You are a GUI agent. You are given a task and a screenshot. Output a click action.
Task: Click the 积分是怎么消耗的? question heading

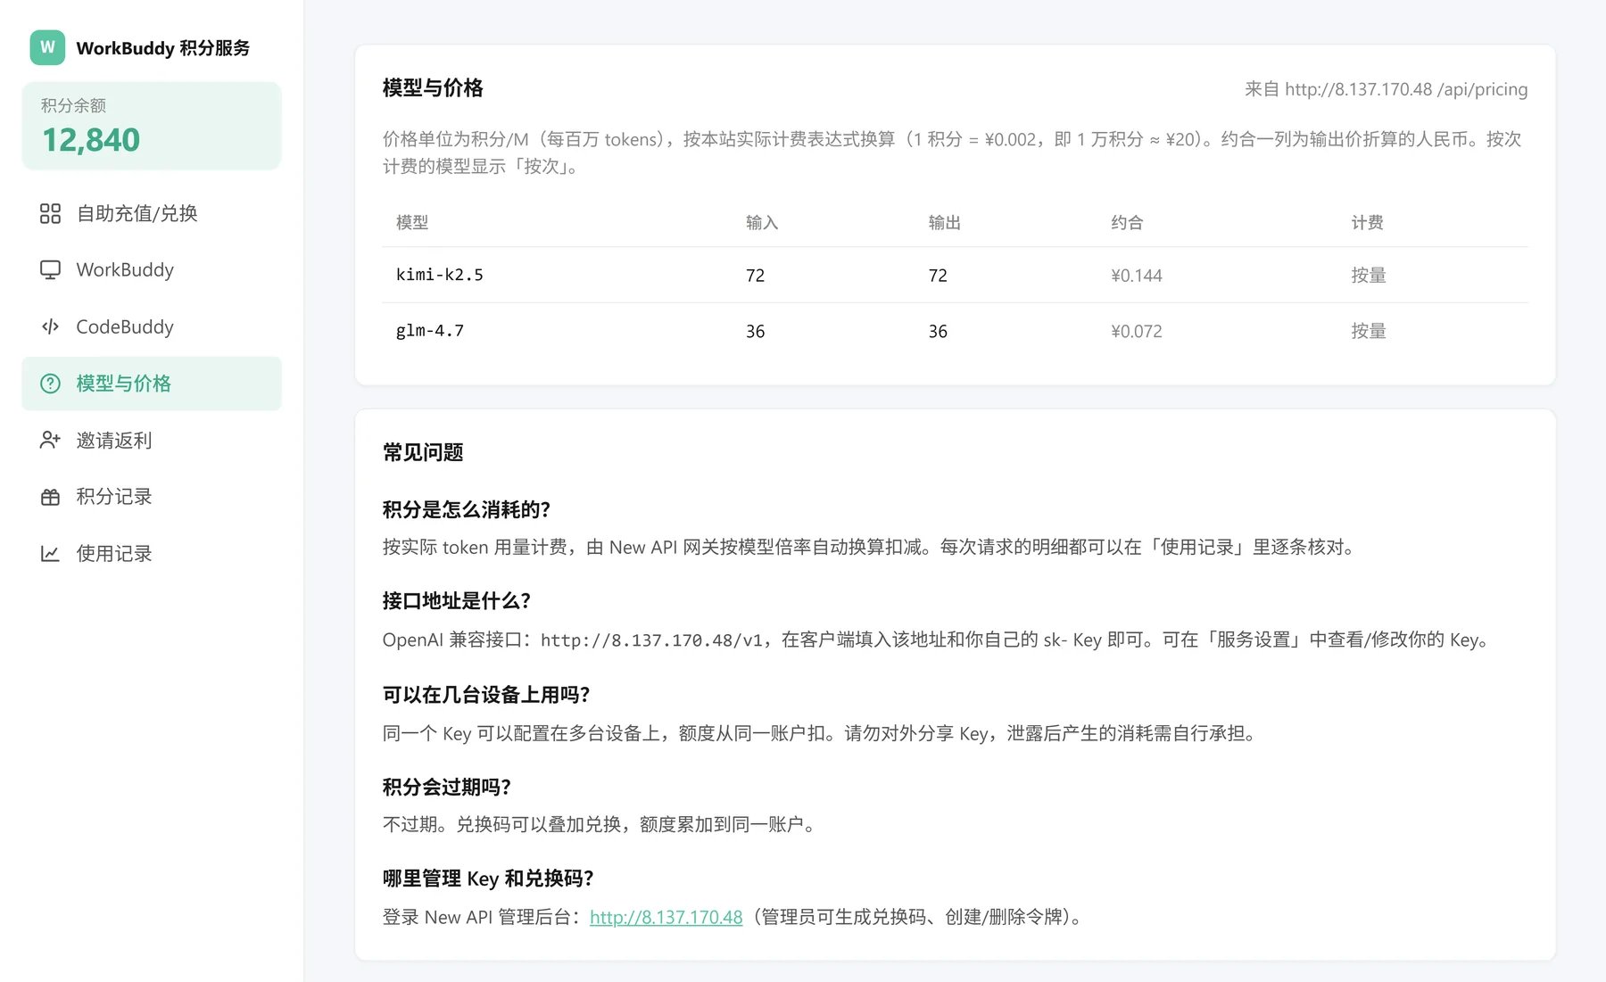467,509
